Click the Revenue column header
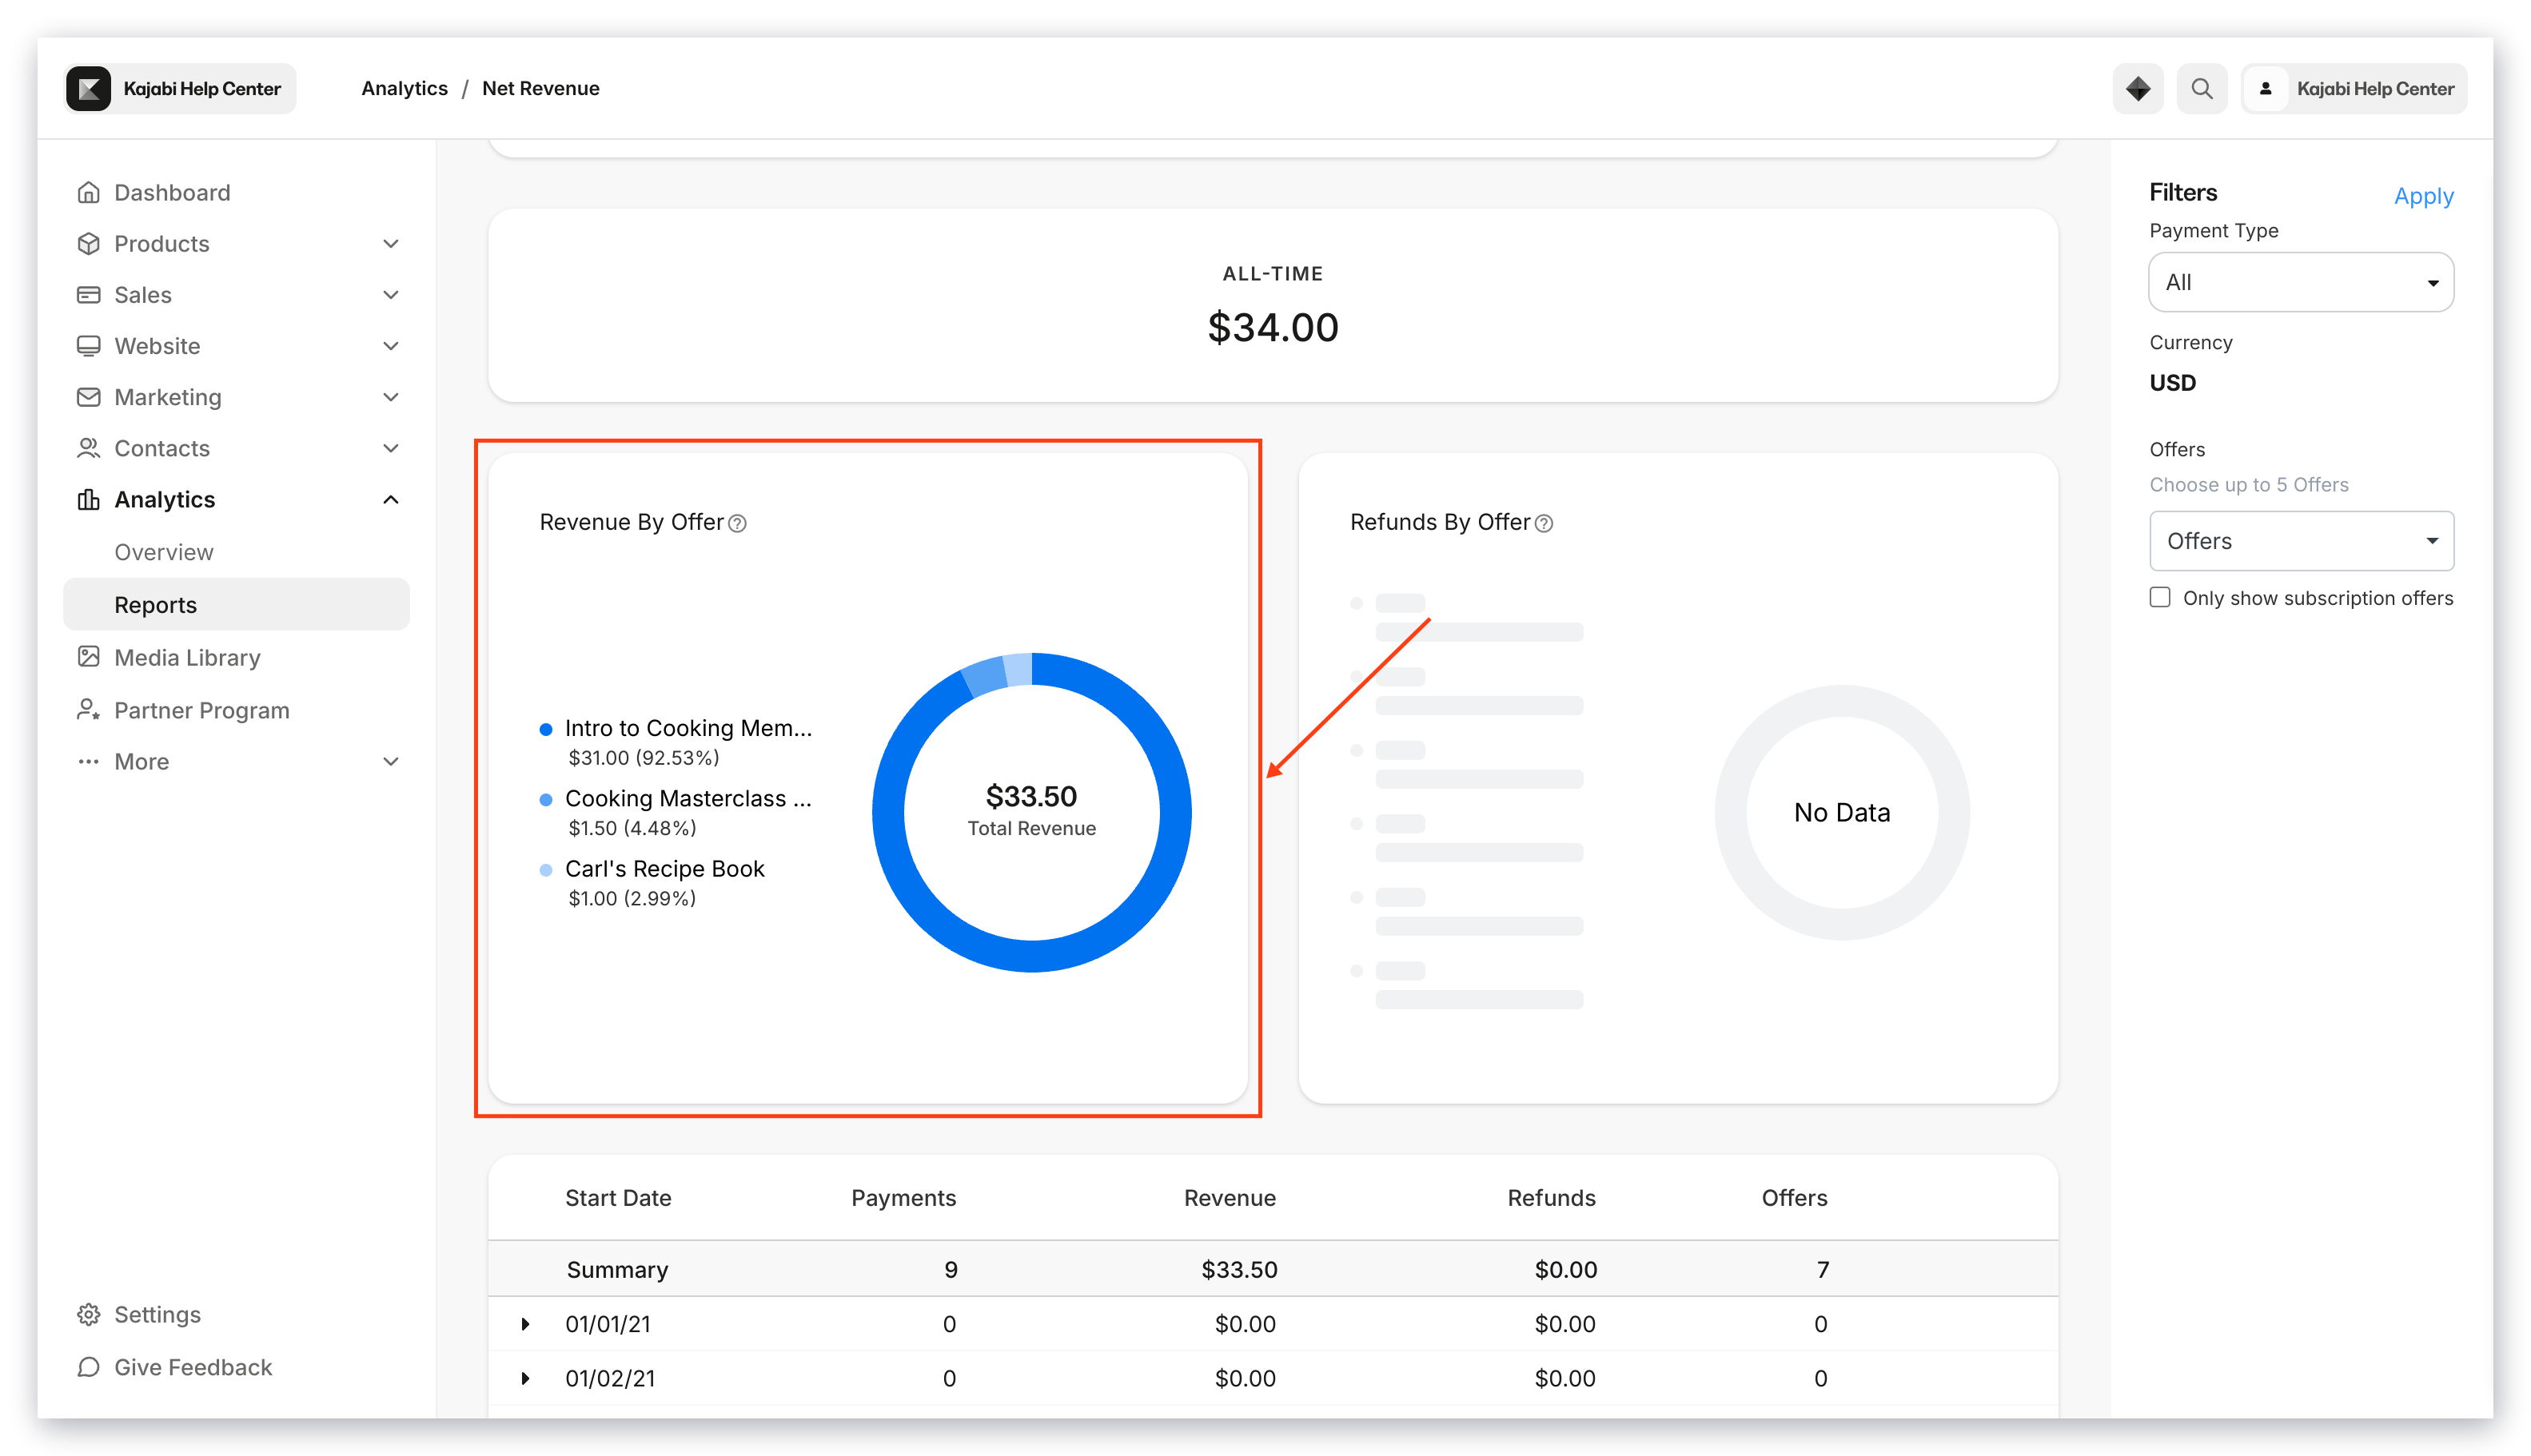This screenshot has height=1456, width=2531. [x=1230, y=1197]
